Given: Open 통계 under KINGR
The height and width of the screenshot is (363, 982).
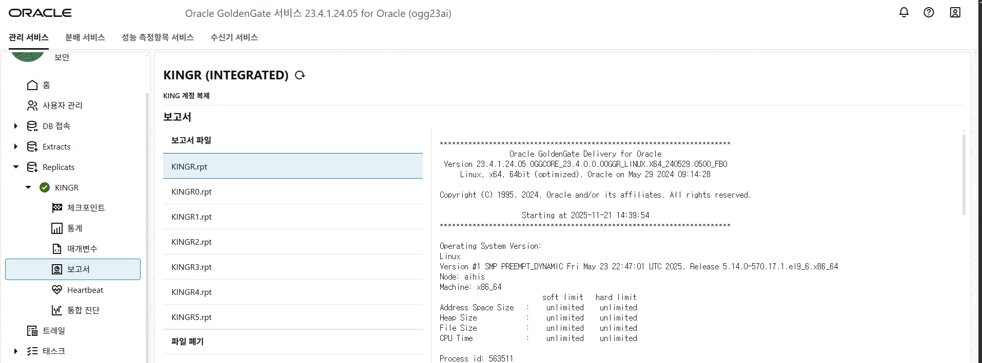Looking at the screenshot, I should (75, 228).
